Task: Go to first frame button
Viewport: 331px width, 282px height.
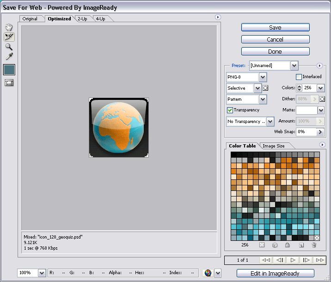Action: click(x=266, y=260)
